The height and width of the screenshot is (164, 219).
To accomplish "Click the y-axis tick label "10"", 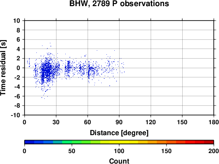I will 17,21.
